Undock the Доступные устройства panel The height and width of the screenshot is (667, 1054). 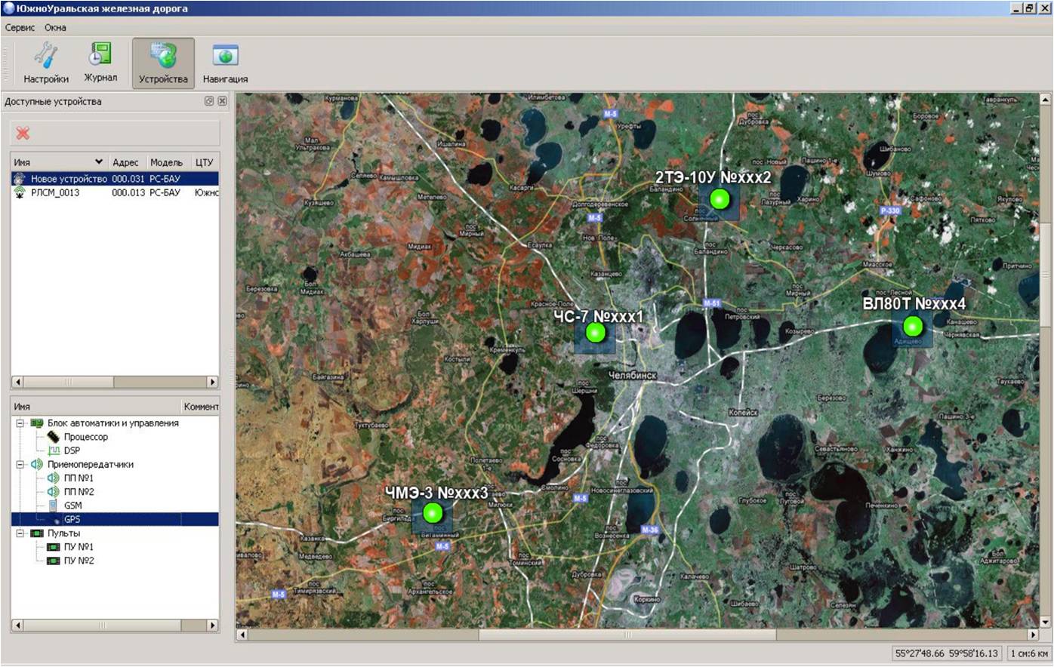click(x=209, y=101)
